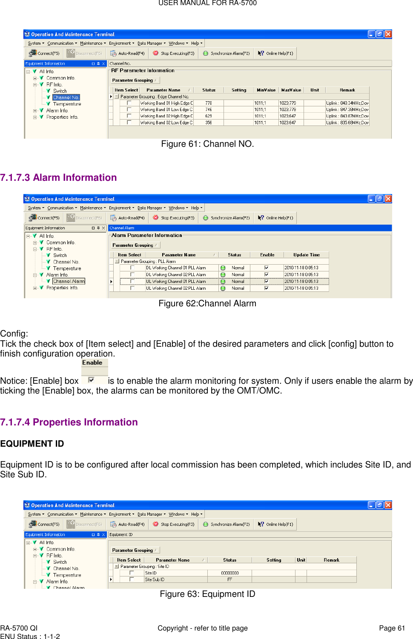The image size is (413, 639).
Task: Click Disconnect(F6) in the Figure 61 window toolbar
Action: point(84,53)
